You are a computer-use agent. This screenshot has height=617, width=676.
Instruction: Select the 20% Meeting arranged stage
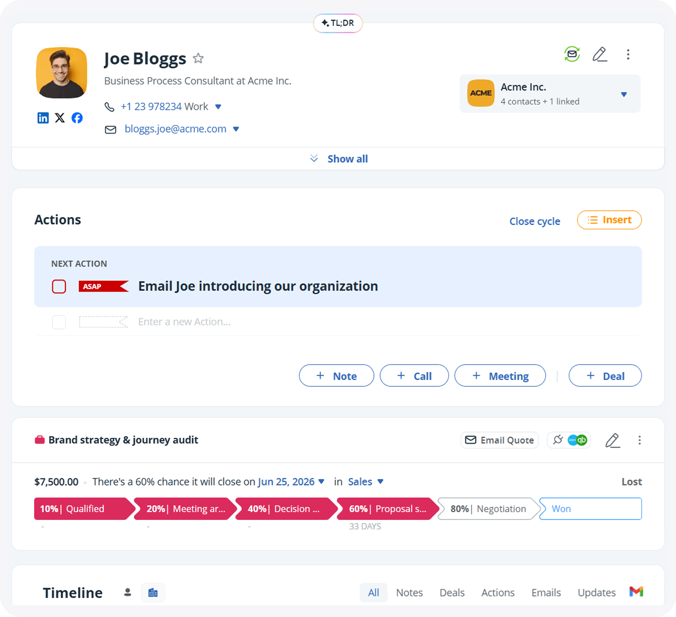tap(184, 509)
